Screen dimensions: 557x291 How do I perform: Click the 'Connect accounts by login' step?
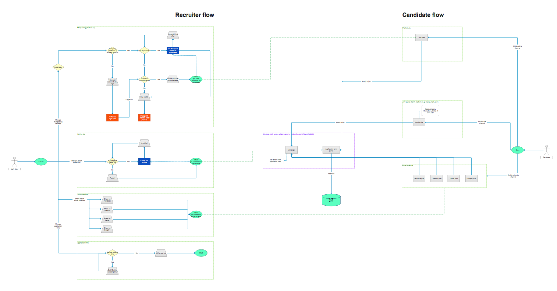click(x=113, y=82)
